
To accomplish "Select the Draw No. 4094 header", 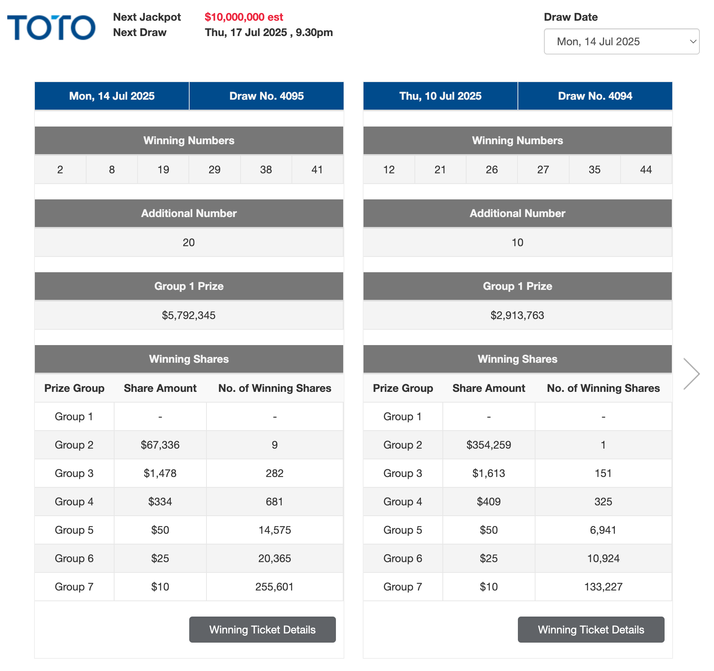I will click(595, 96).
